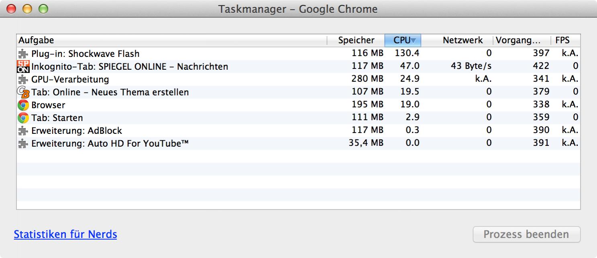Screen dimensions: 597x258
Task: Sort tasks by Netzwerk column header
Action: point(463,40)
